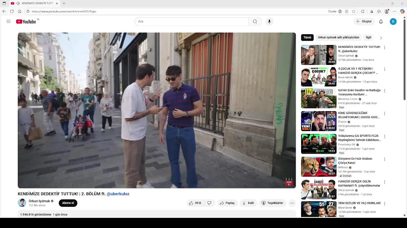This screenshot has height=228, width=407.
Task: Reload the page with refresh icon
Action: tap(12, 11)
